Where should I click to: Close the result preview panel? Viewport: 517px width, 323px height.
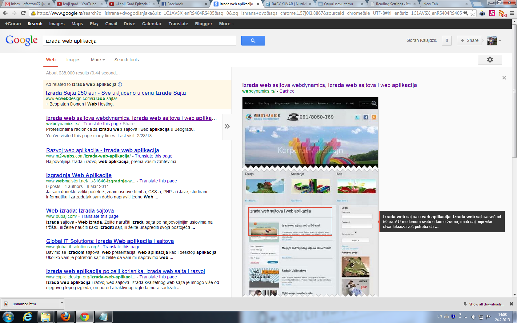point(504,78)
